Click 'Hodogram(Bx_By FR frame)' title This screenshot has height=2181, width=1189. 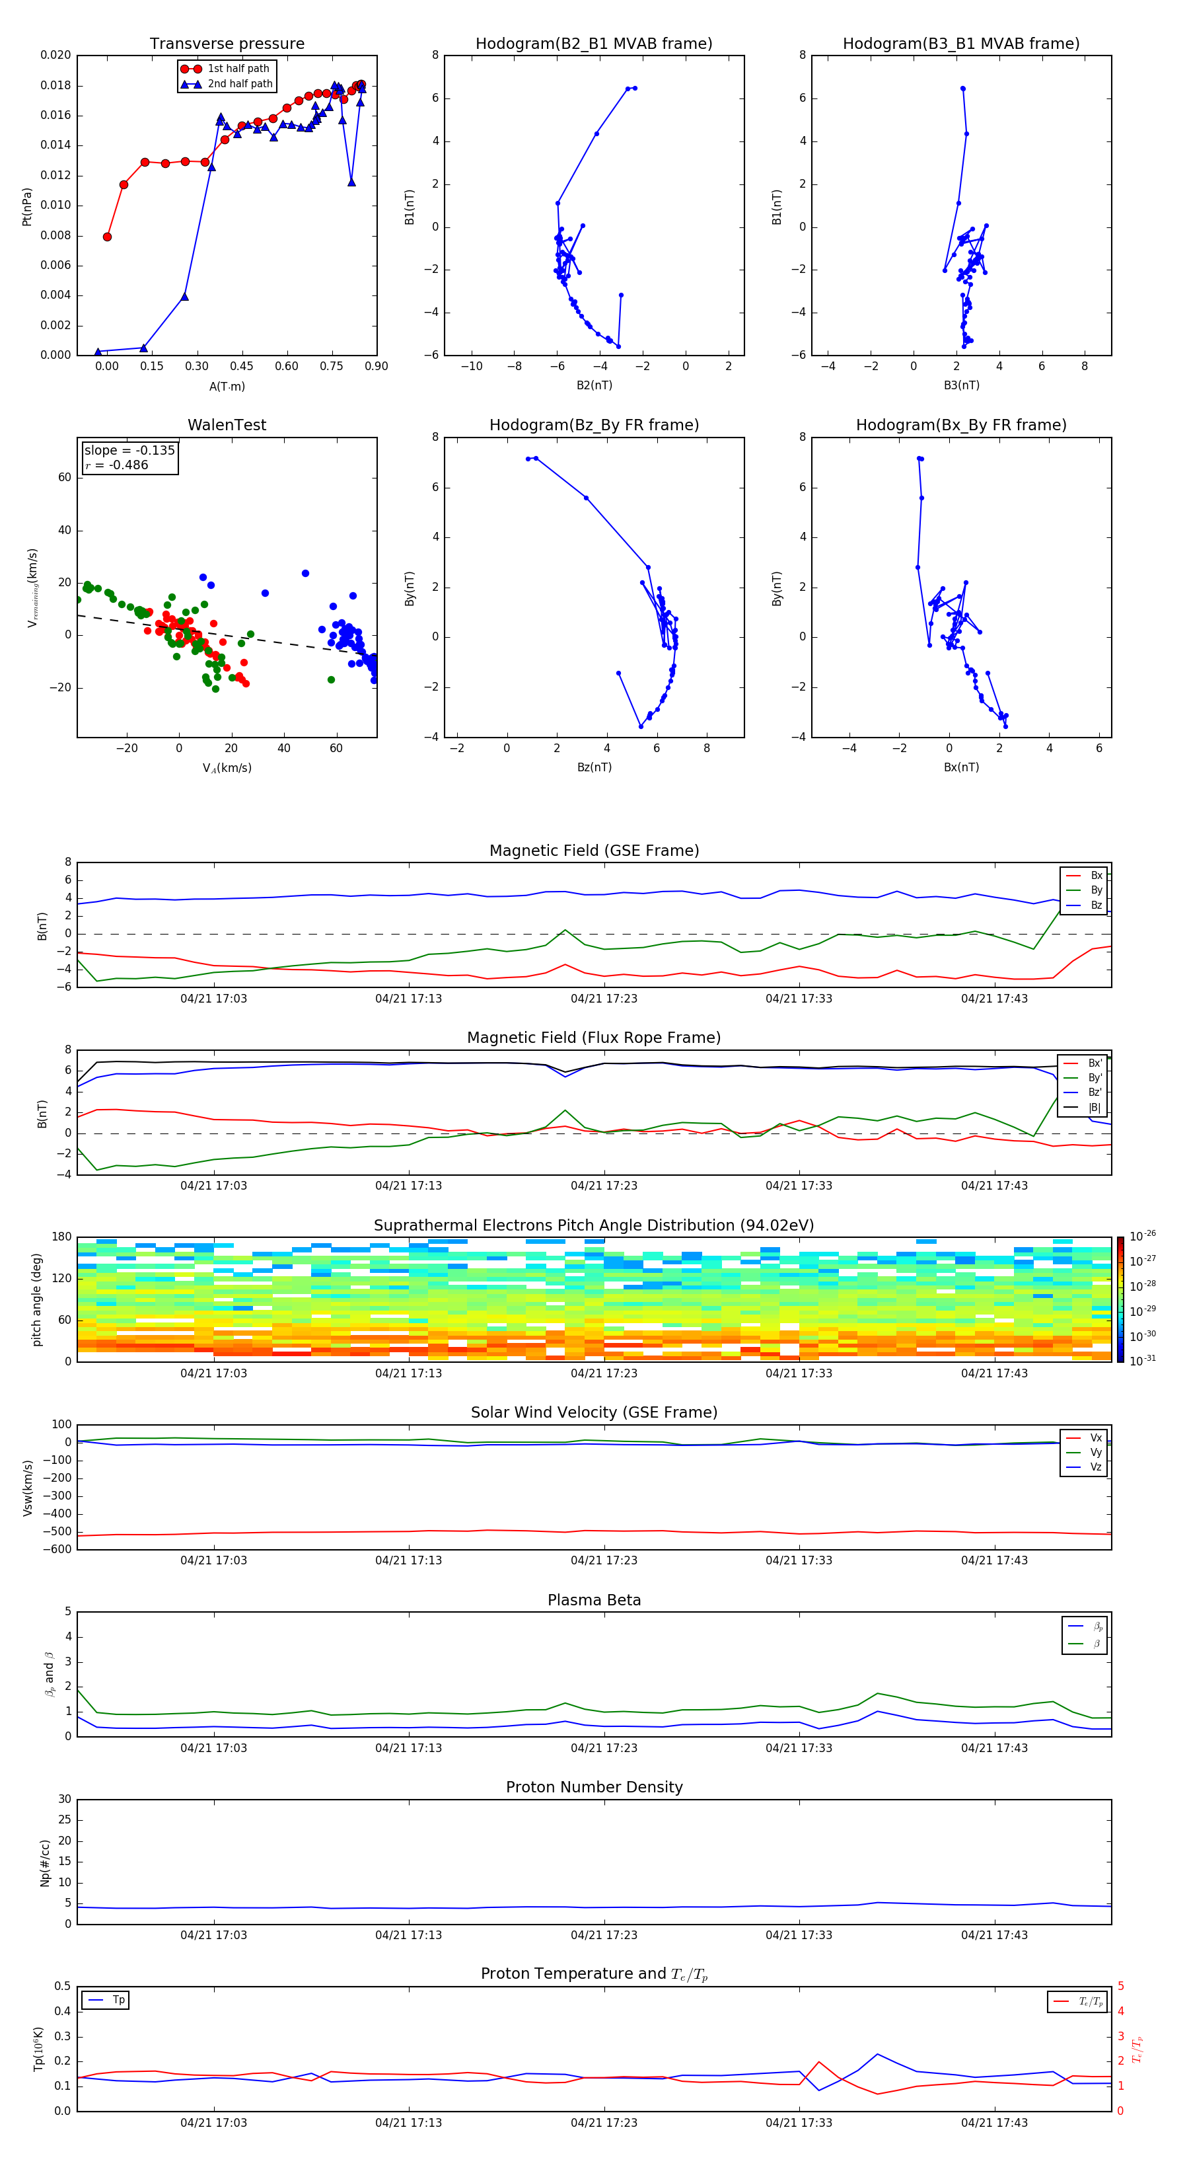(x=961, y=425)
